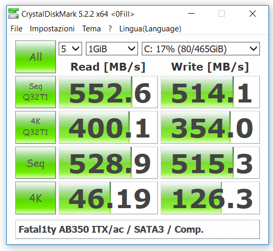The width and height of the screenshot is (273, 251).
Task: Click the Seq Q32T1 write result 514.1
Action: pos(210,92)
